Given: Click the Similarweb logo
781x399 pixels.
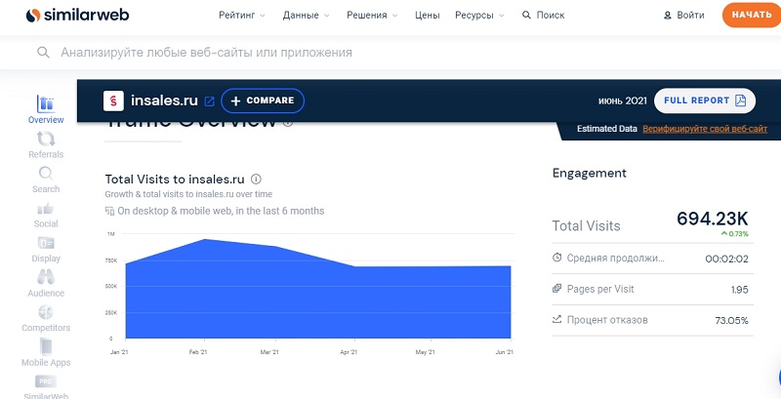Looking at the screenshot, I should [x=77, y=16].
